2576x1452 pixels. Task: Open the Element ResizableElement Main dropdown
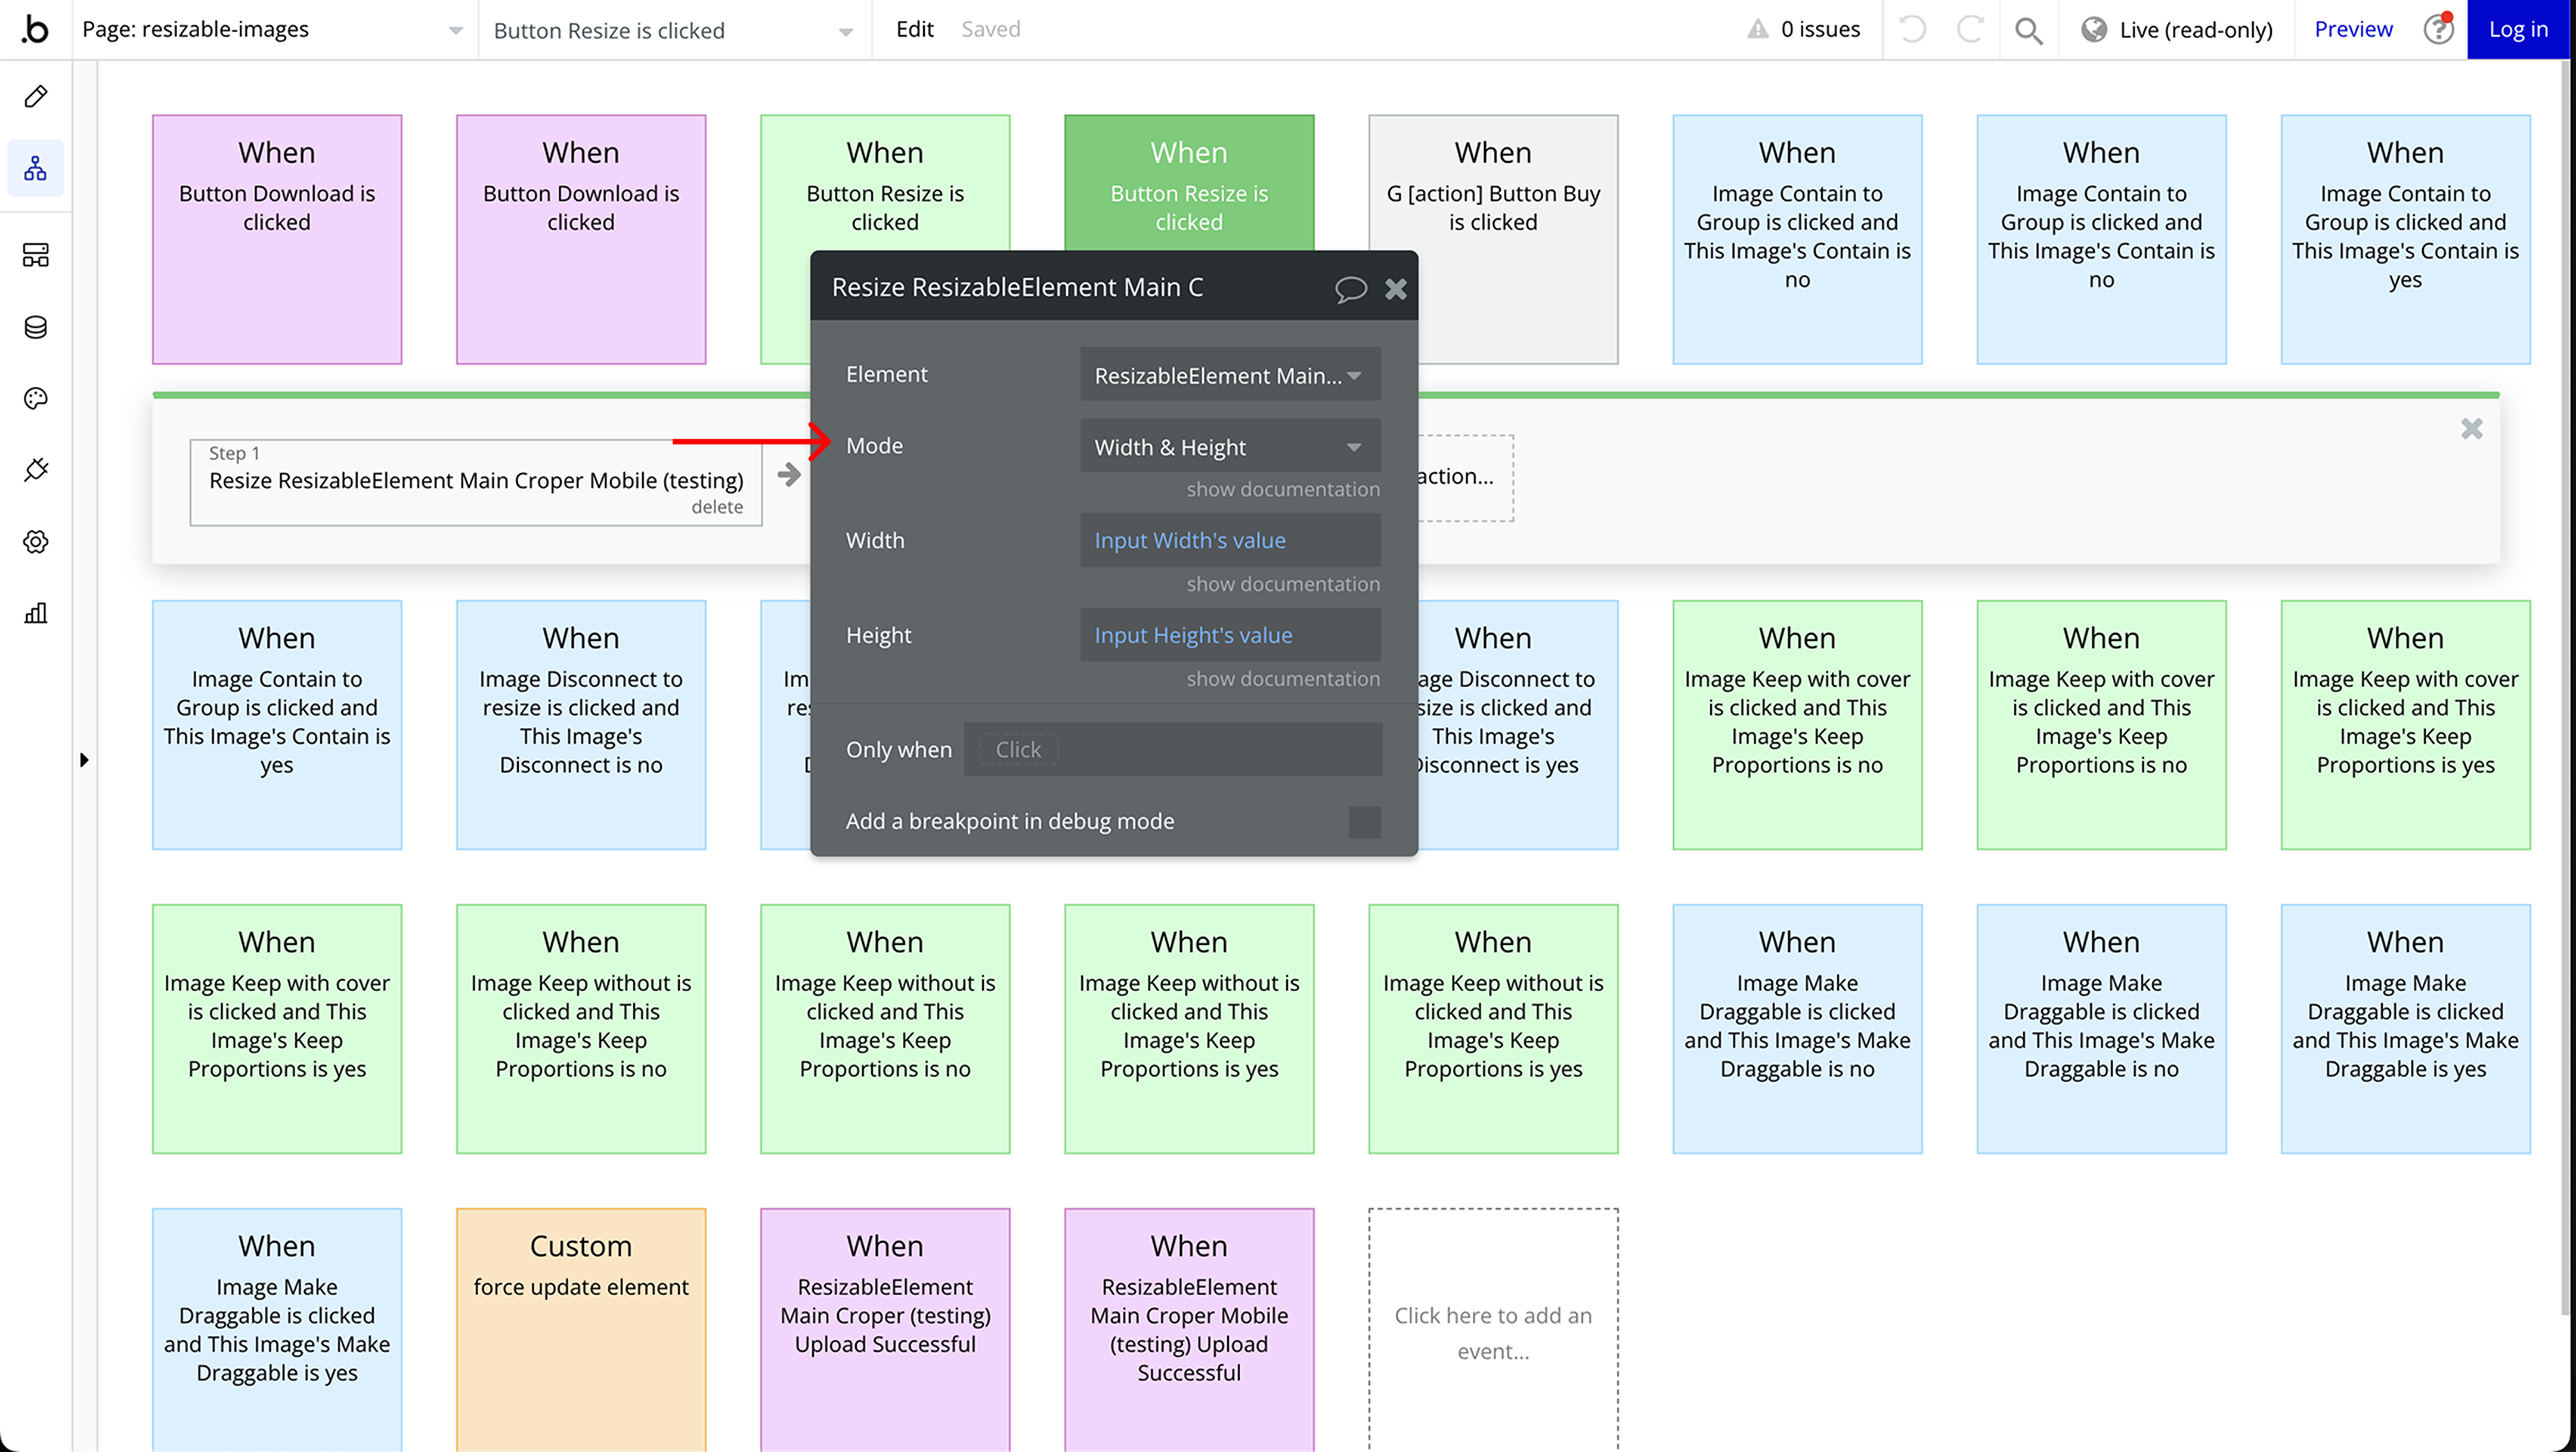tap(1229, 375)
